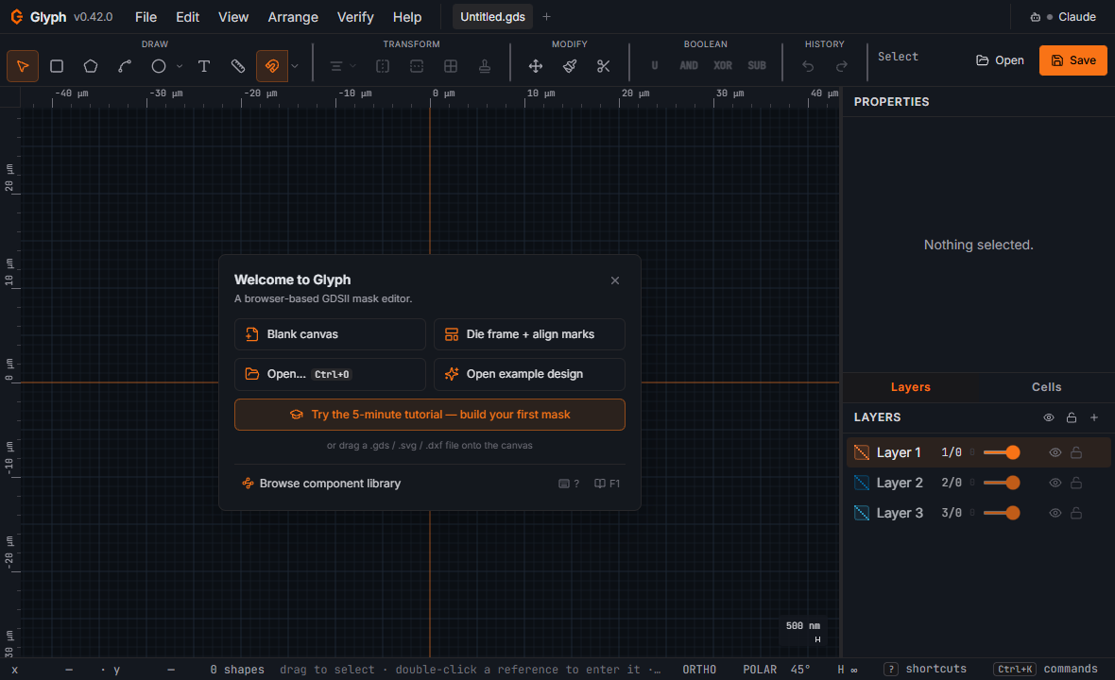The width and height of the screenshot is (1115, 680).
Task: Click the Open button in toolbar
Action: [1000, 60]
